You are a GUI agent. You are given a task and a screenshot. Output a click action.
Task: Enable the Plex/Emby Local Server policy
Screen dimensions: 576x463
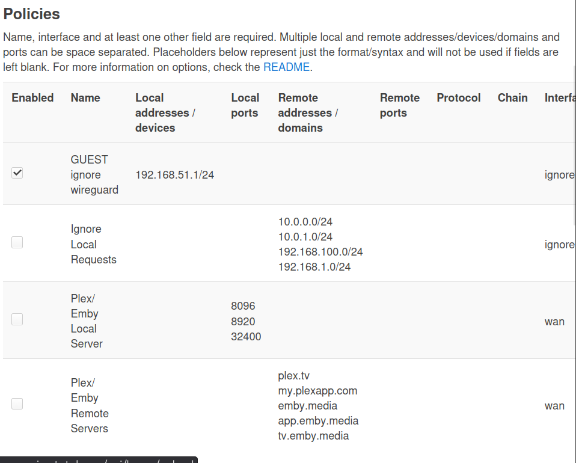pyautogui.click(x=17, y=319)
